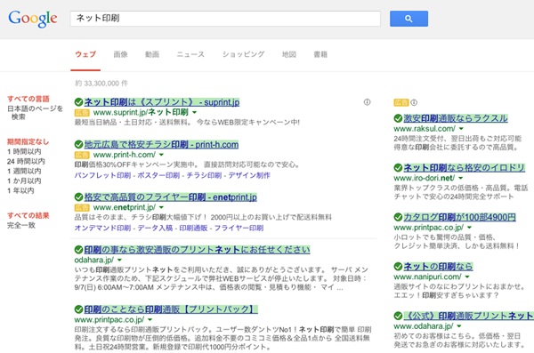Choose 完全一致 results filter

click(x=21, y=225)
